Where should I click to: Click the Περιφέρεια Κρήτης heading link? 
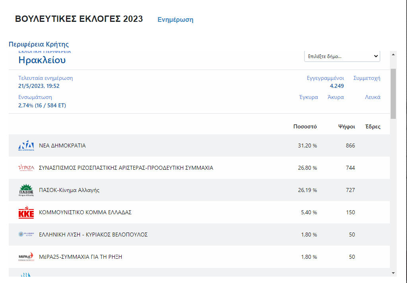click(x=39, y=44)
